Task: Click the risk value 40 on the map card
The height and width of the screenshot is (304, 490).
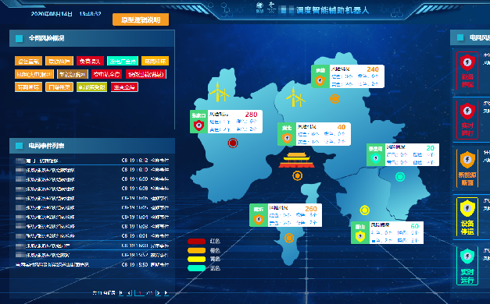Action: [342, 127]
